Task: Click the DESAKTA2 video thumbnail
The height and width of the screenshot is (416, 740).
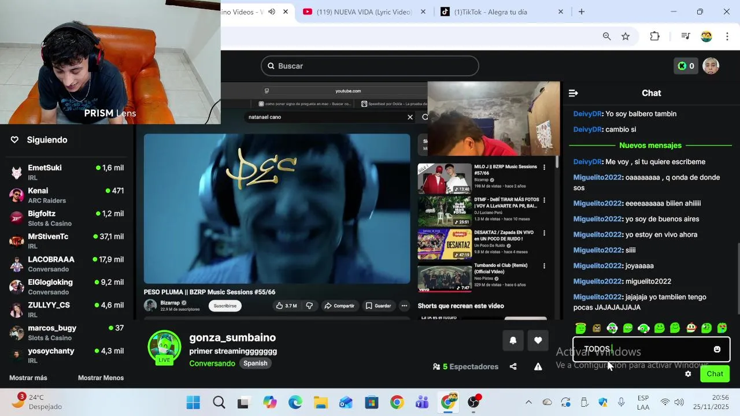Action: [x=445, y=244]
